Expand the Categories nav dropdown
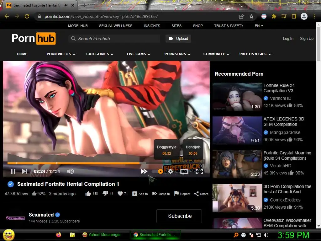Viewport: 321px width, 241px height. tap(100, 54)
